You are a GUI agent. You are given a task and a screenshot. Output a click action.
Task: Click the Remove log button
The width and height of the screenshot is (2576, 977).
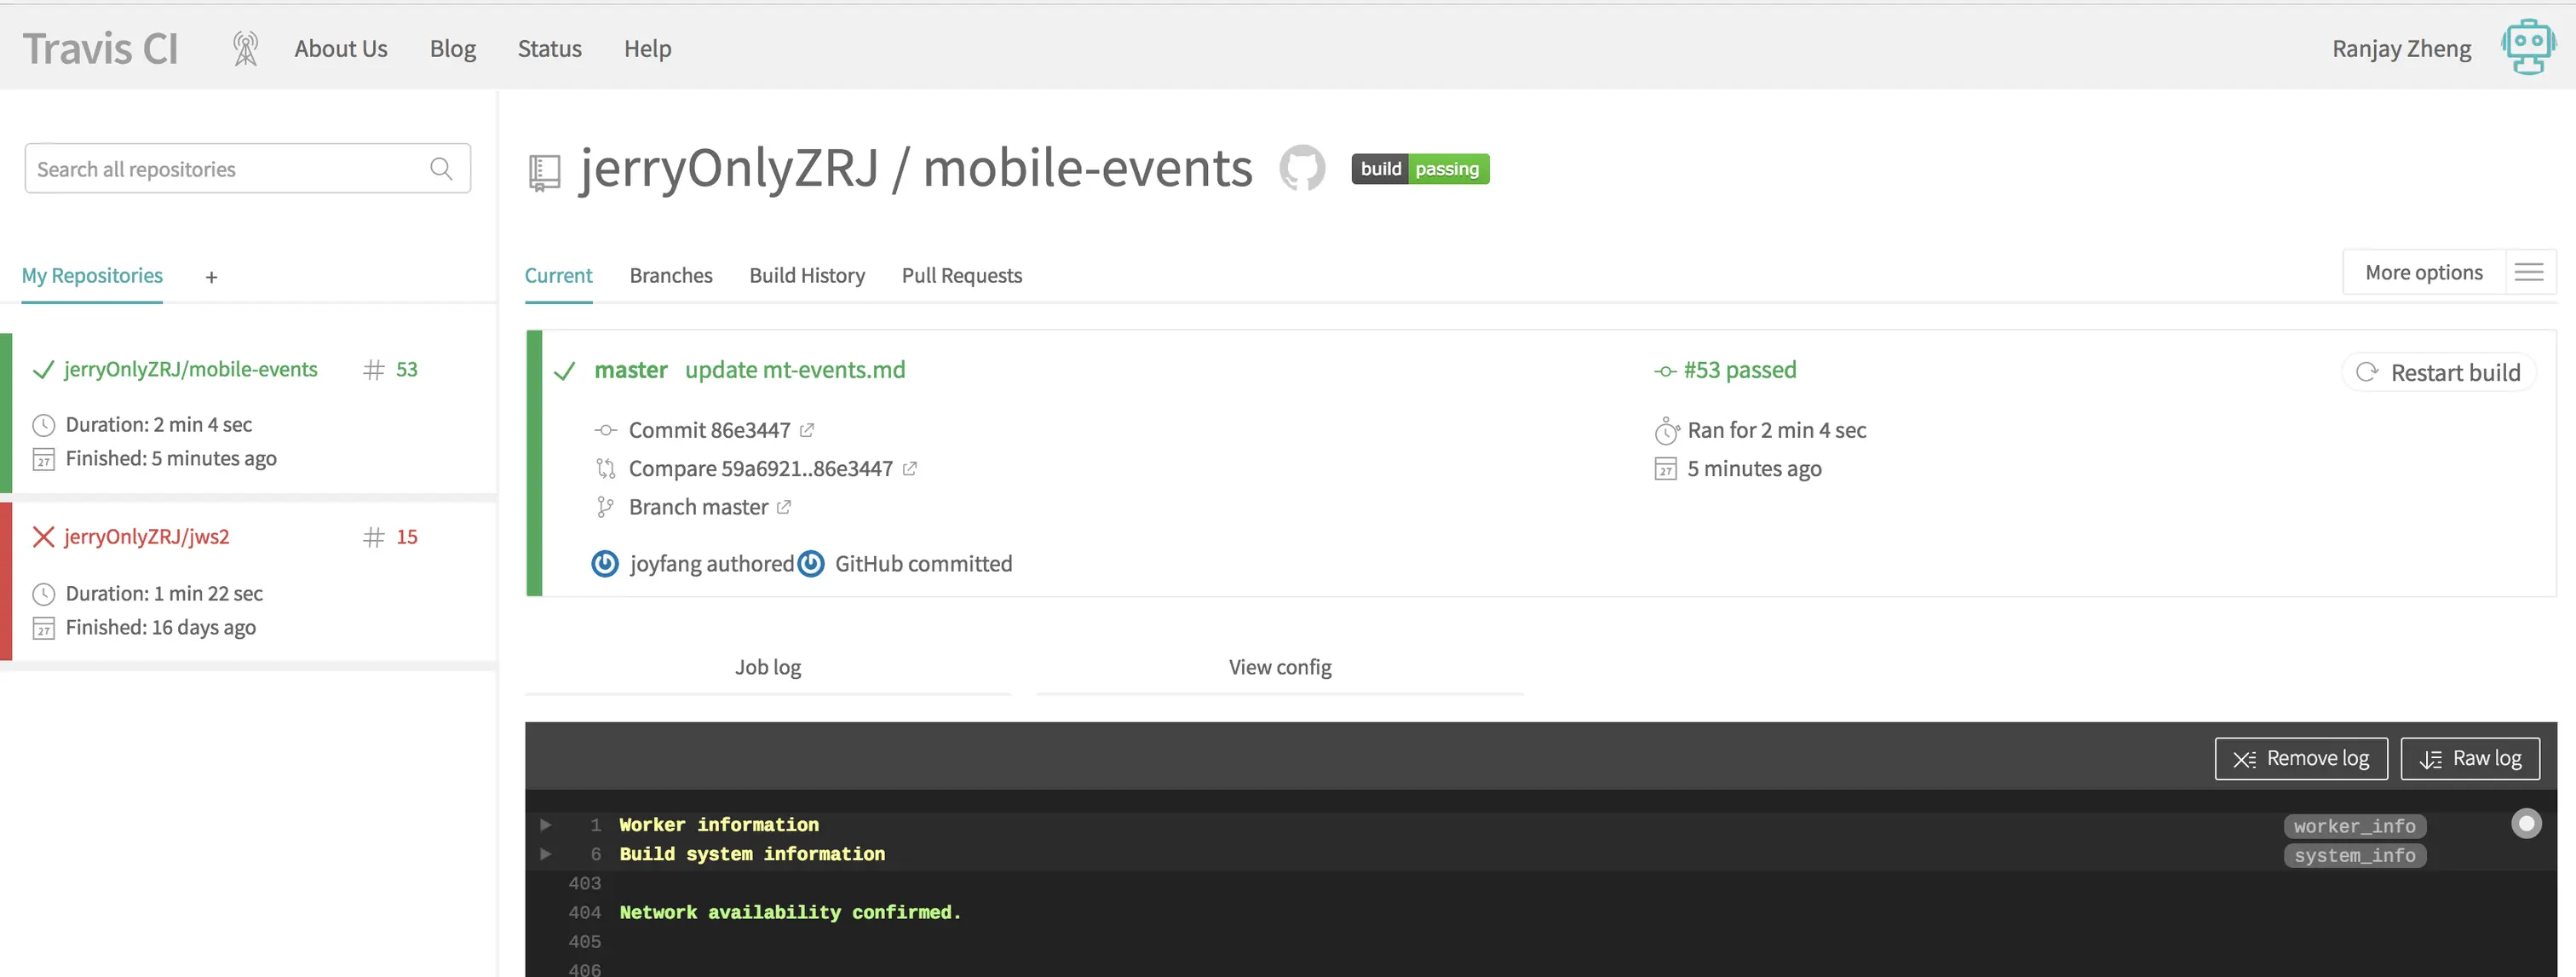pos(2300,758)
